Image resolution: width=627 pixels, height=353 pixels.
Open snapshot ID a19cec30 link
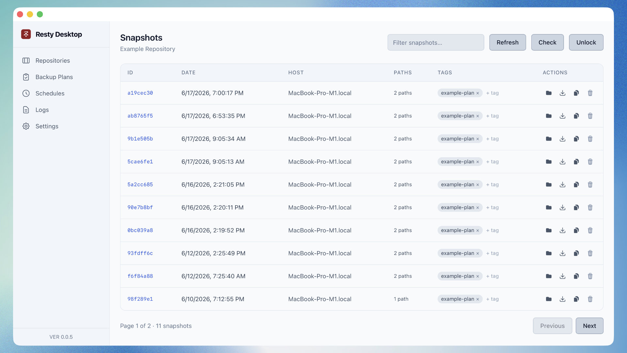point(140,93)
